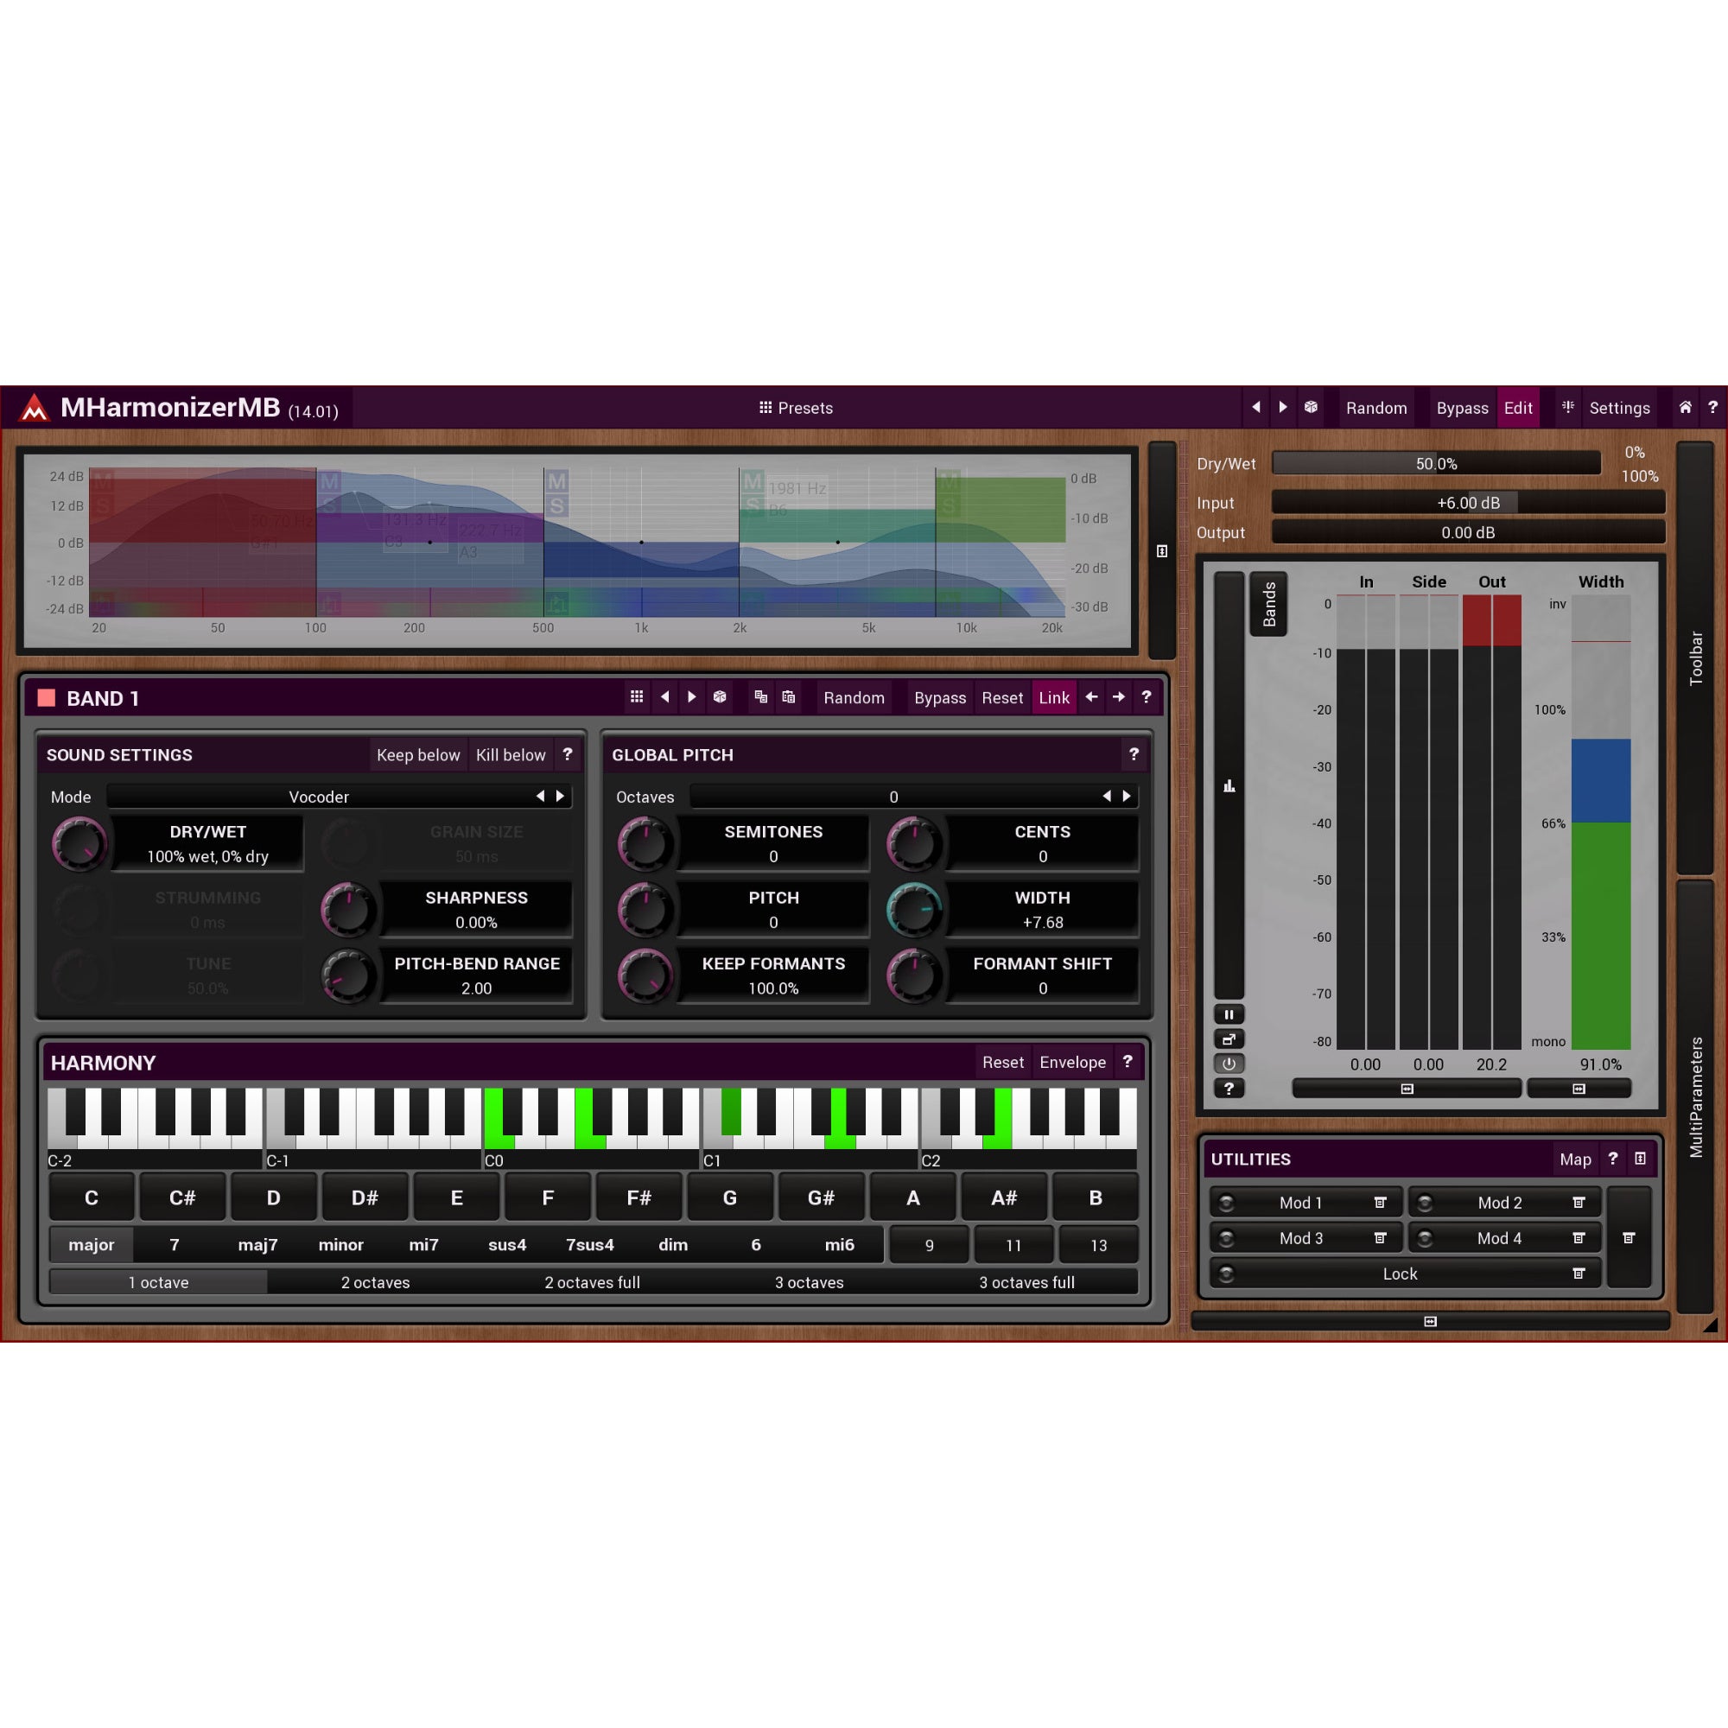This screenshot has height=1728, width=1728.
Task: Collapse the spectrum graph side expander
Action: tap(1162, 551)
